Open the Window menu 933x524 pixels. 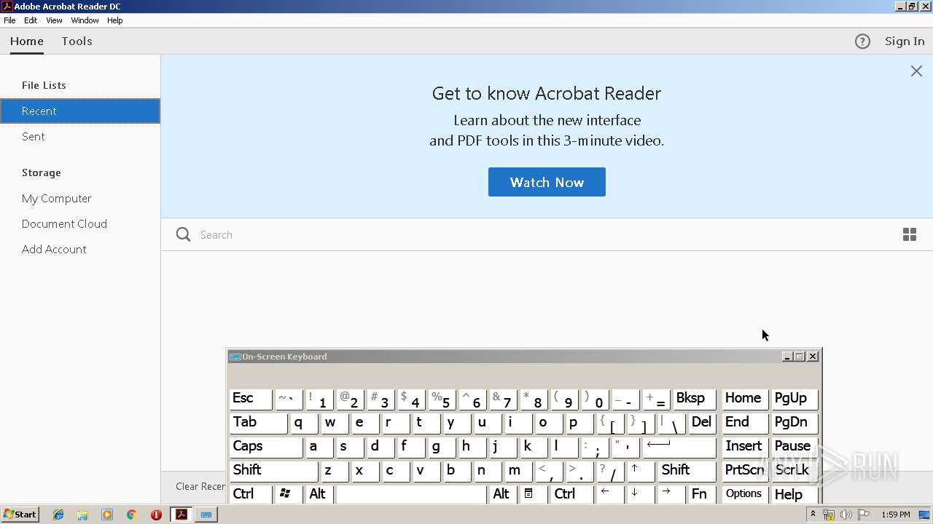85,20
